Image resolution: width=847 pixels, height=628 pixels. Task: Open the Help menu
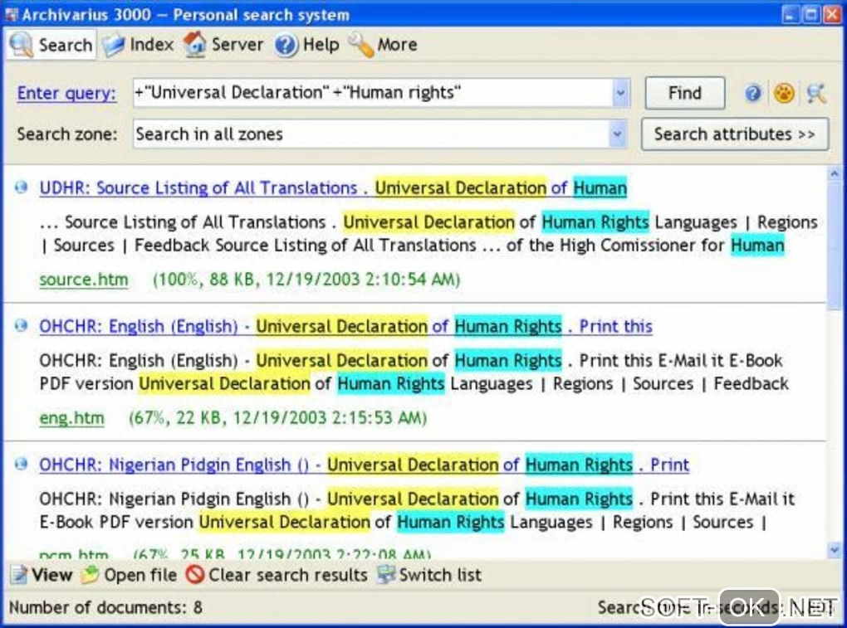tap(306, 45)
